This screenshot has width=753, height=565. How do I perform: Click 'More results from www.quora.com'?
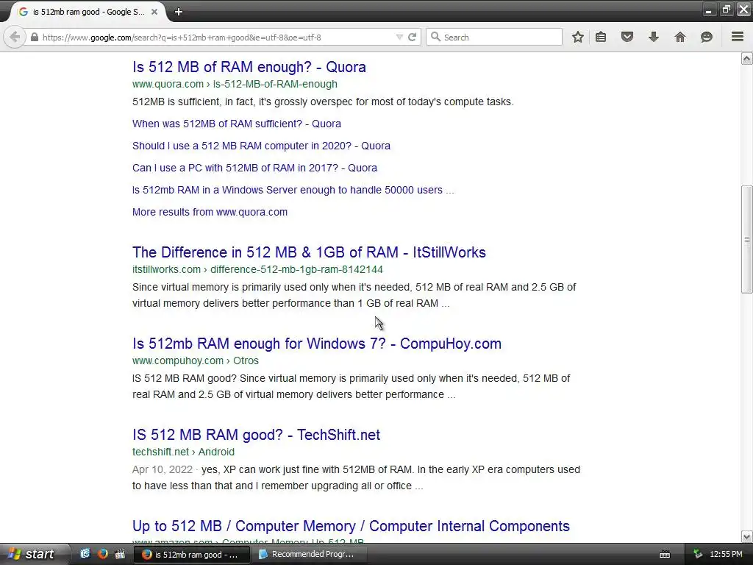[x=210, y=212]
